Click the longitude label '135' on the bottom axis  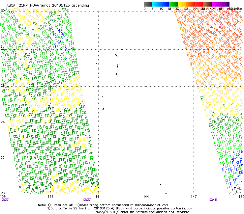click(3, 197)
